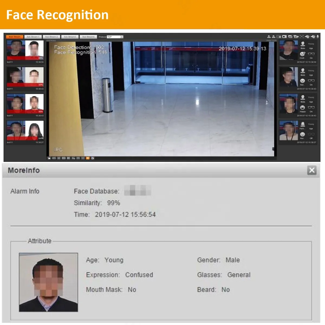Click the 'Face Recognition: 548' overlay text
This screenshot has width=325, height=325.
click(81, 52)
